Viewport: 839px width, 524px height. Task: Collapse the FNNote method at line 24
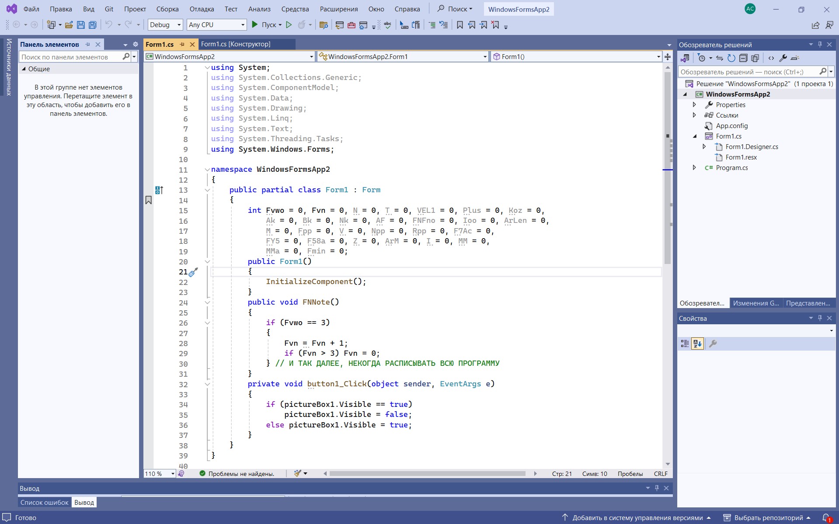[207, 302]
